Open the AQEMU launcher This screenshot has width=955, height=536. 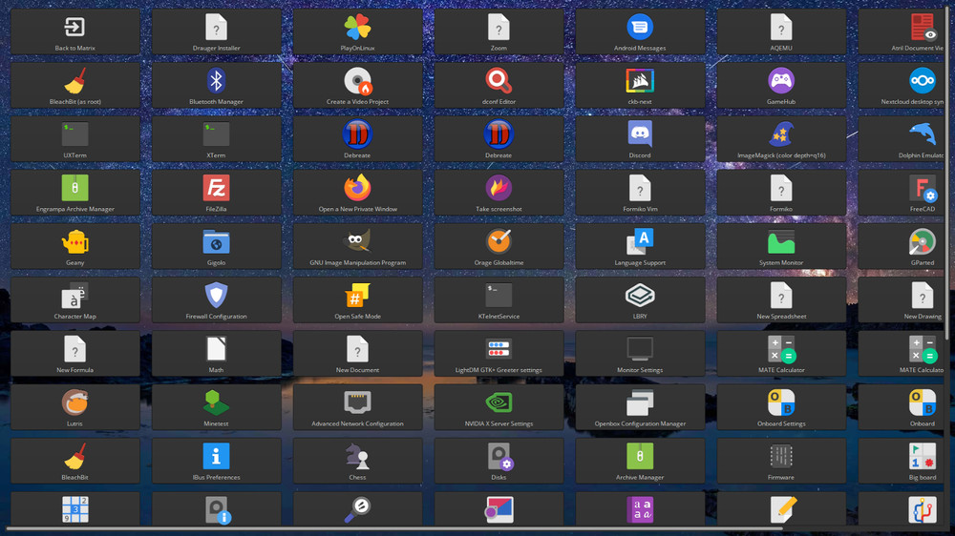tap(781, 31)
